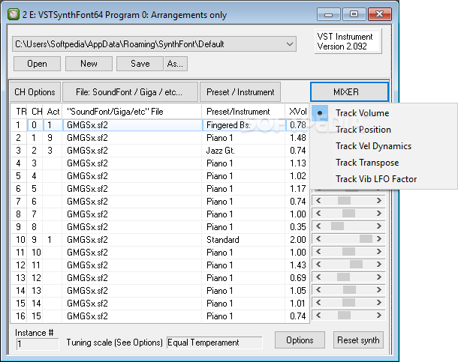Click the VST Instrument Version 2.092 label
This screenshot has height=362, width=458.
click(x=348, y=41)
